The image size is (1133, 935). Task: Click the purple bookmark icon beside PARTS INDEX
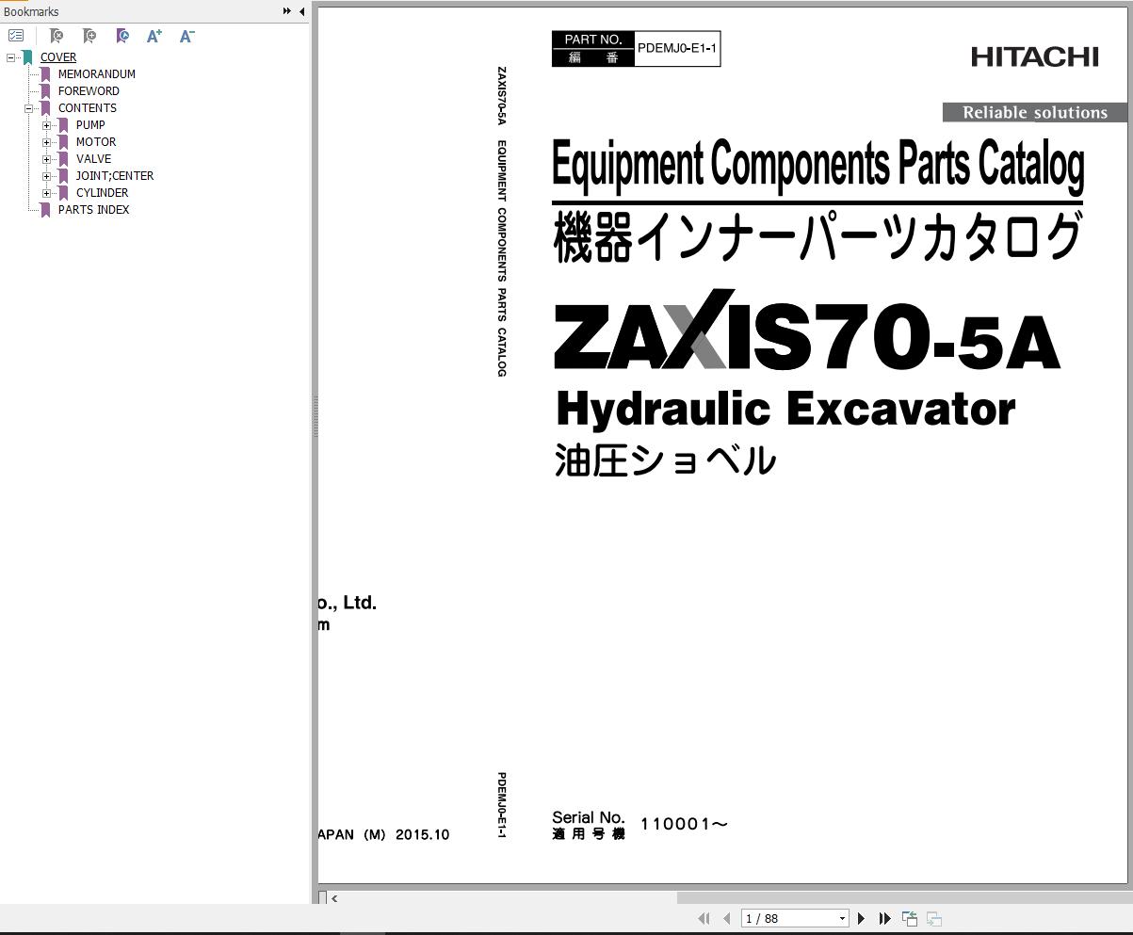tap(45, 210)
